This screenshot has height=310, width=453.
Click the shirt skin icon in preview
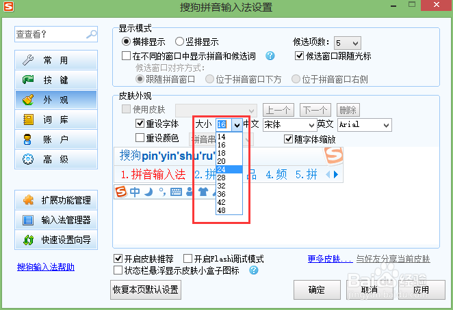[x=203, y=192]
